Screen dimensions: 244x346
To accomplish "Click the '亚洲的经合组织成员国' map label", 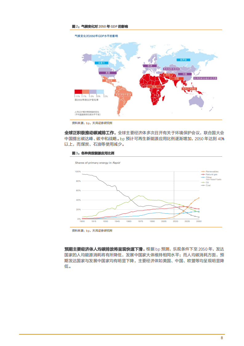I will 205,78.
